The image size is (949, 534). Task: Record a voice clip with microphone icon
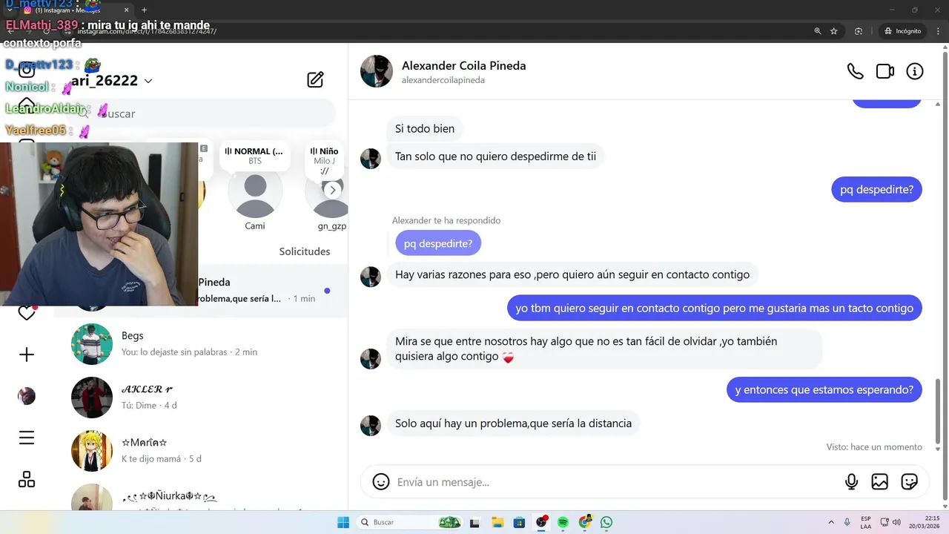[851, 481]
